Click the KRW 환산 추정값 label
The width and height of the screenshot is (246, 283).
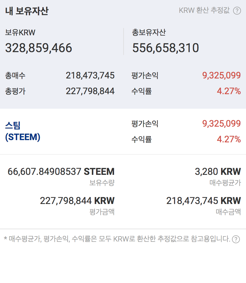point(204,11)
